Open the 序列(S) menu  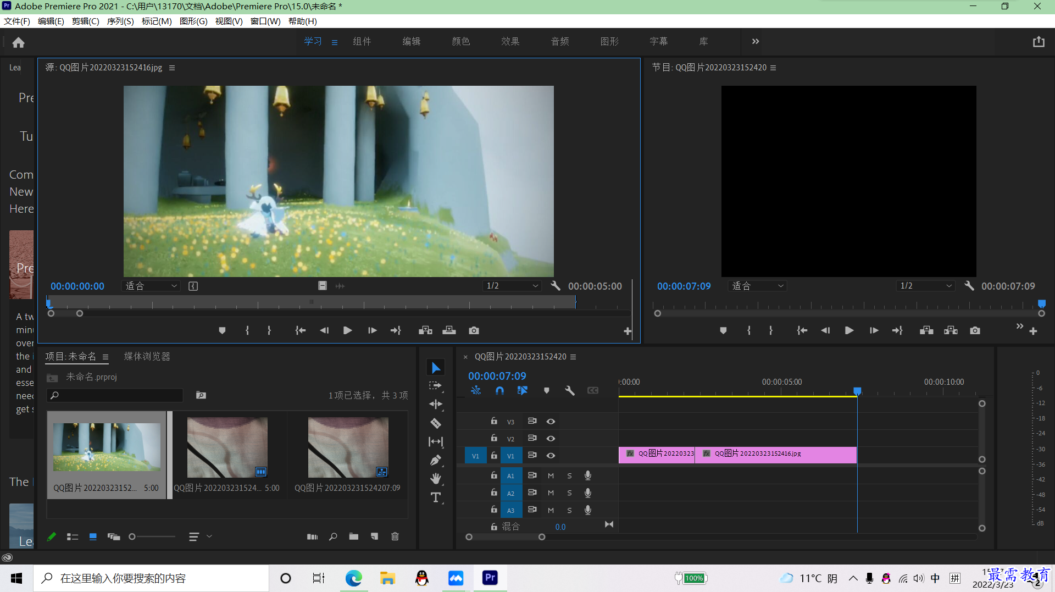[120, 21]
